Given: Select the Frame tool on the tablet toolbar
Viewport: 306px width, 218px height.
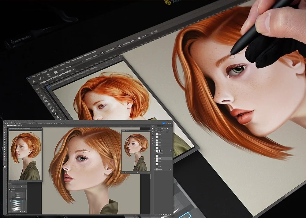Looking at the screenshot, I should [48, 104].
